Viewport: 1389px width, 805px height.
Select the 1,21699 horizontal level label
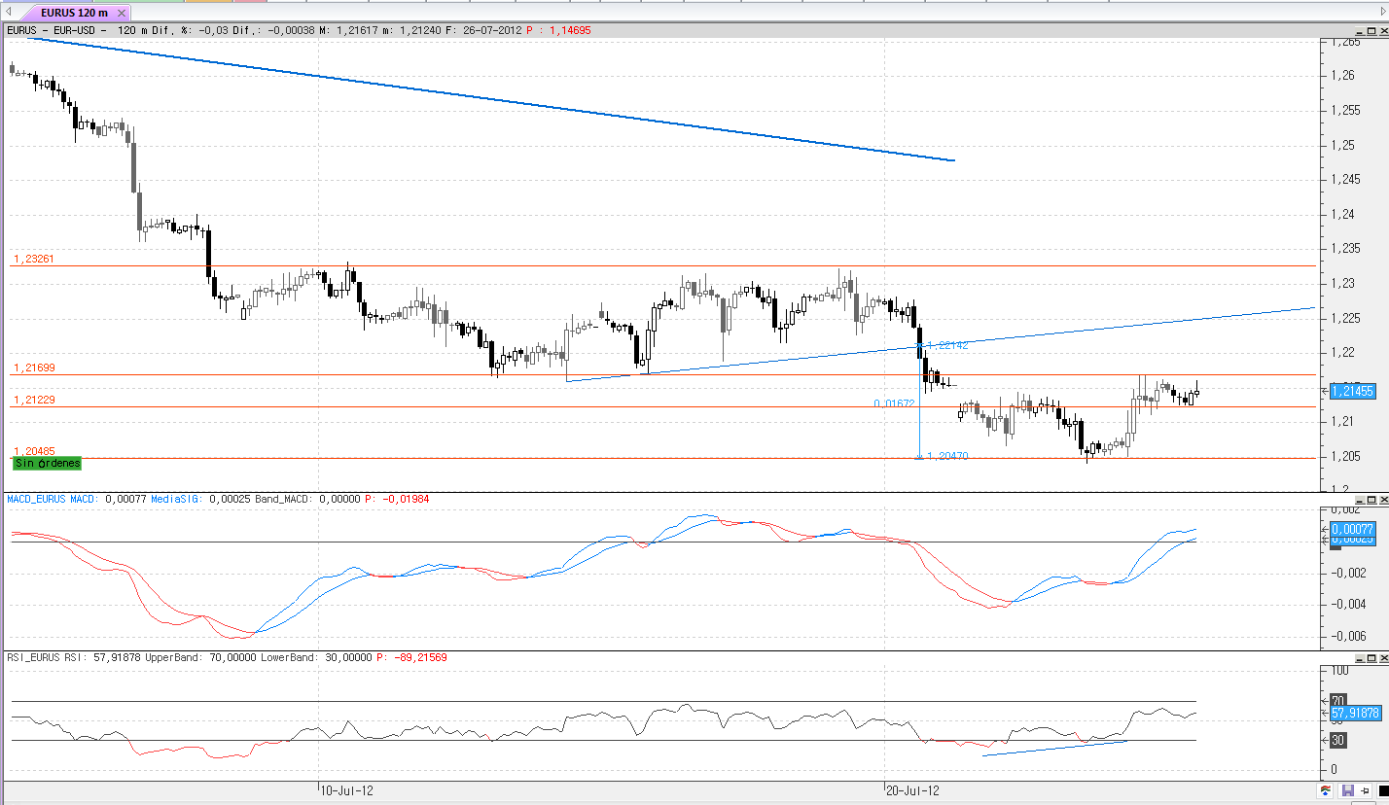(34, 368)
